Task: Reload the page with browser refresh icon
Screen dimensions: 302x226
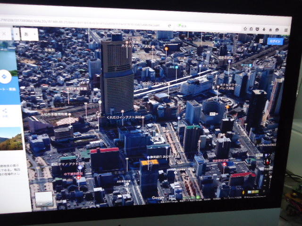Action: click(x=169, y=26)
